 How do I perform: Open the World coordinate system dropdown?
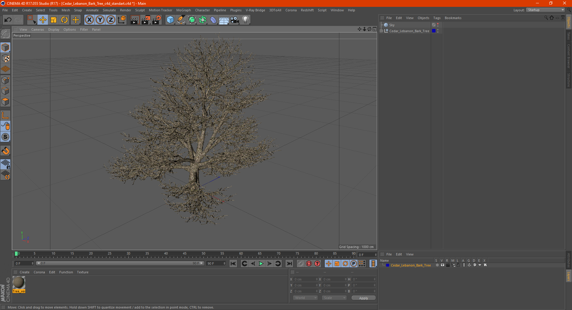(305, 298)
